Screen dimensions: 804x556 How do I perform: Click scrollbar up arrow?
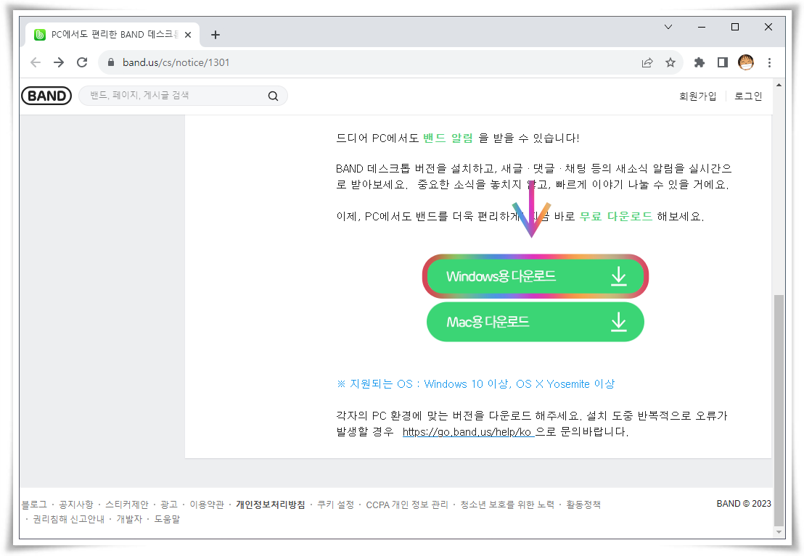779,85
